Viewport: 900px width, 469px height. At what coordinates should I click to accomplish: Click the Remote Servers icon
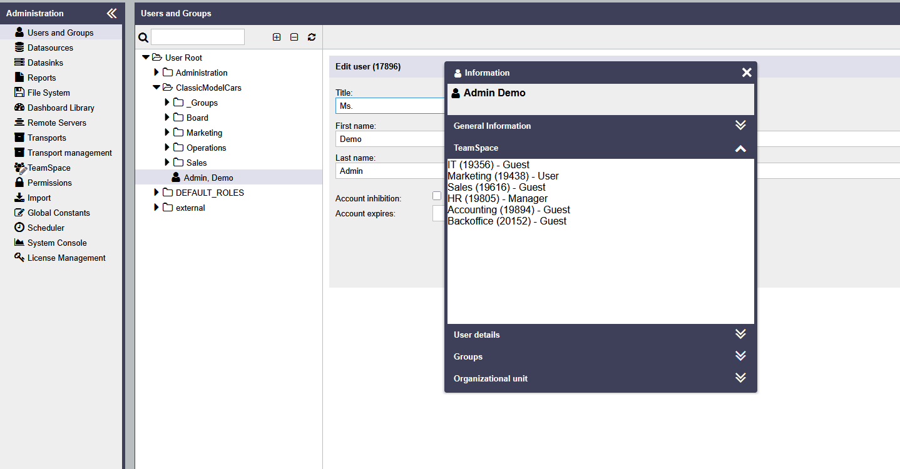coord(19,122)
